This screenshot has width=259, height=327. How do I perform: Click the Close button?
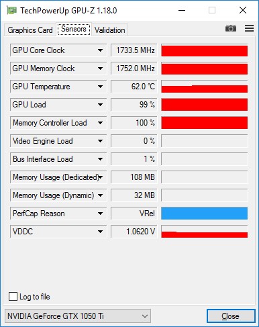(x=231, y=316)
